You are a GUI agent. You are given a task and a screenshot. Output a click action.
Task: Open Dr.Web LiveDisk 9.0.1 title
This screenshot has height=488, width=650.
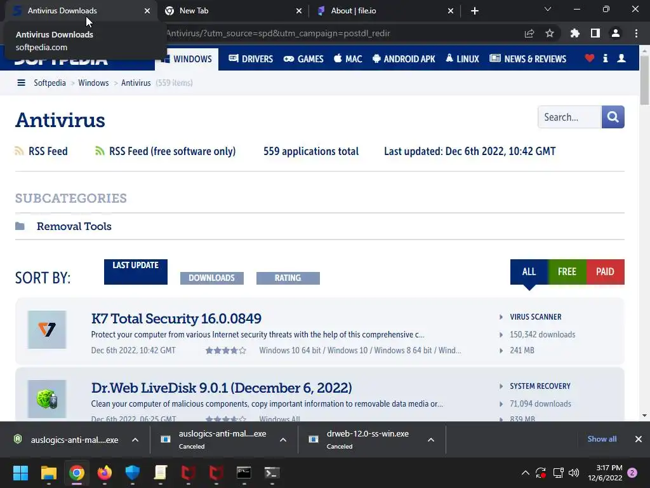pos(222,388)
